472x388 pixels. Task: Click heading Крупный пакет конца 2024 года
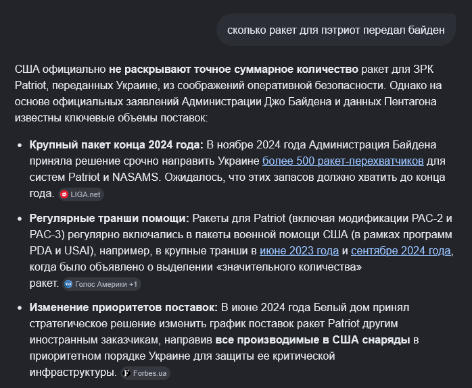[116, 145]
